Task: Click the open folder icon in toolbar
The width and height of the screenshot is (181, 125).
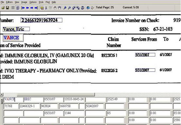Action: coord(3,8)
